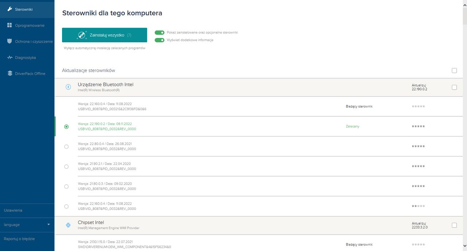467x251 pixels.
Task: Open Ustawienia from the sidebar
Action: pos(13,211)
